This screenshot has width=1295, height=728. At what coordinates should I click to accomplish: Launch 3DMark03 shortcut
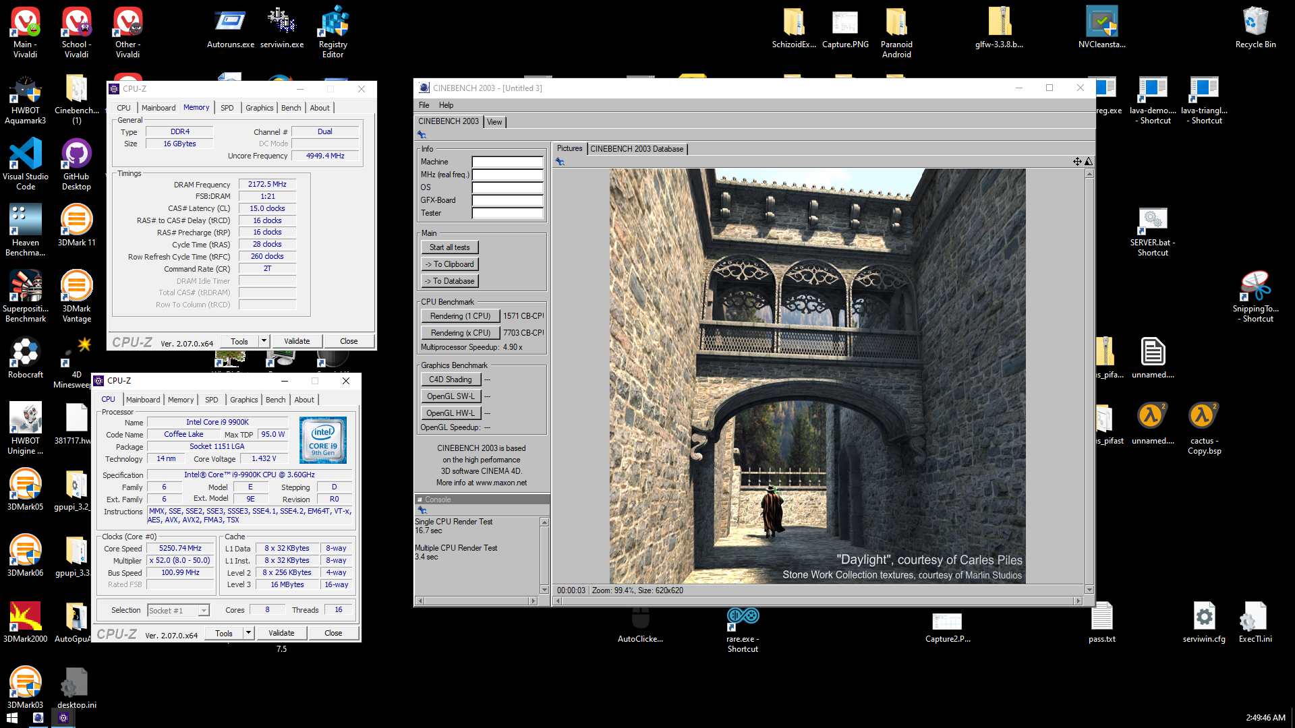(26, 688)
